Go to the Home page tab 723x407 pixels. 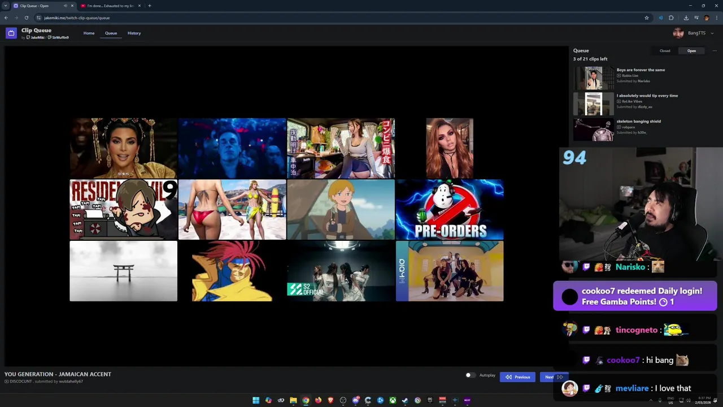coord(89,33)
